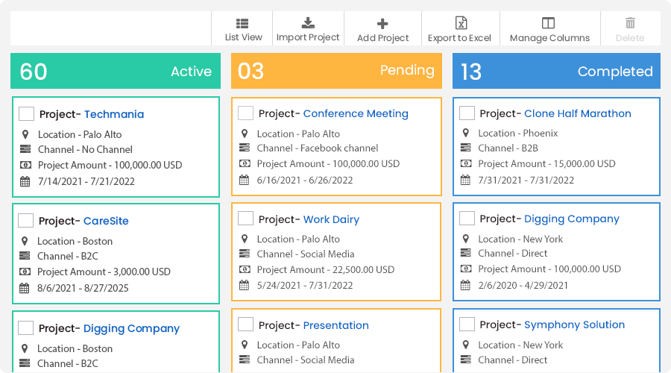The image size is (671, 373).
Task: Select the Conference Meeting project checkbox
Action: click(245, 113)
